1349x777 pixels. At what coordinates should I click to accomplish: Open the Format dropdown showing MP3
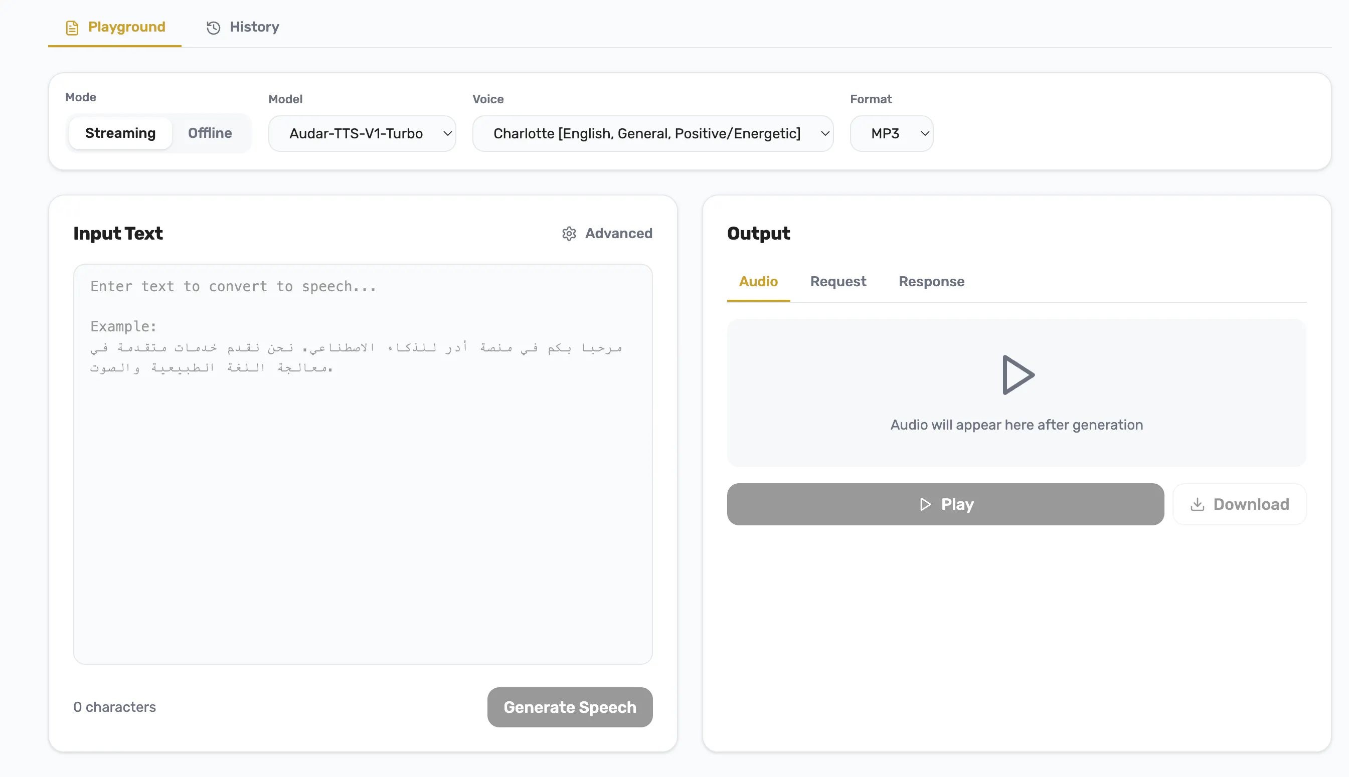(892, 133)
